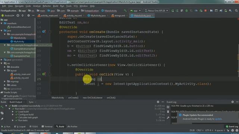Image resolution: width=239 pixels, height=134 pixels.
Task: Click the Make Project hammer icon
Action: (125, 11)
